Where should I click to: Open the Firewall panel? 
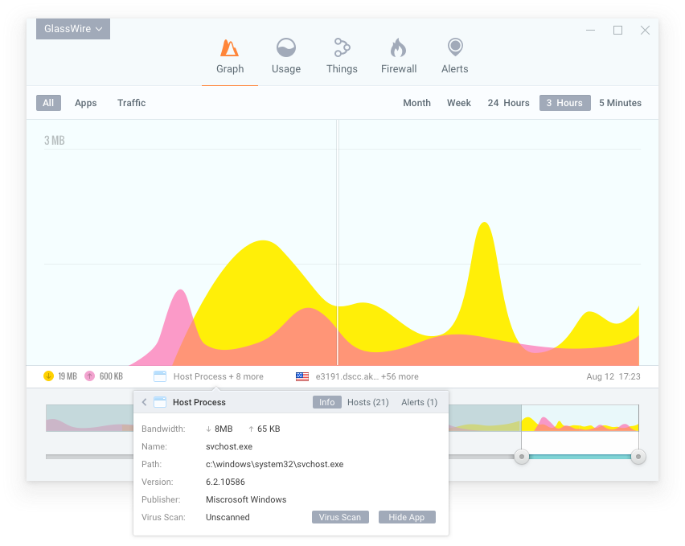coord(398,55)
